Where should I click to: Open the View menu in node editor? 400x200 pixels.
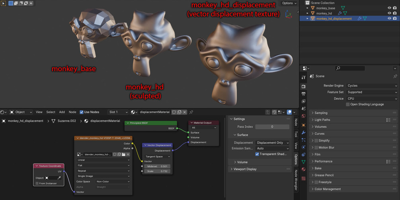pos(39,112)
